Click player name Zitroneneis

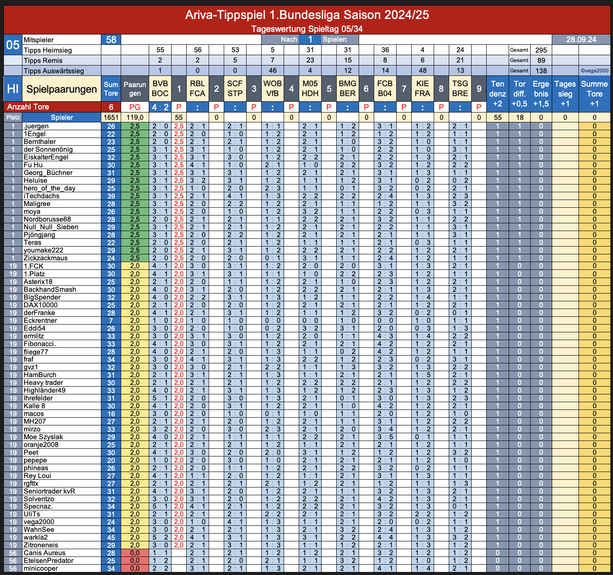[41, 545]
